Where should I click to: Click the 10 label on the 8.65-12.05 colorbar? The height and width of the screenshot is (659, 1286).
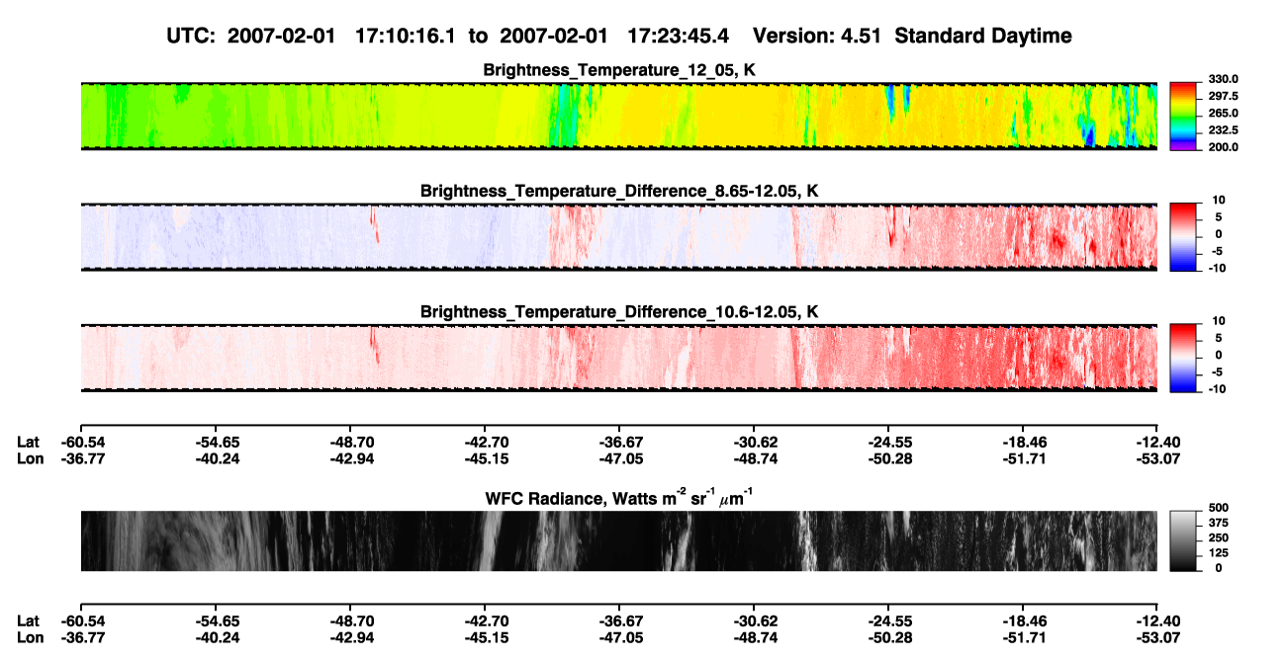click(1218, 200)
